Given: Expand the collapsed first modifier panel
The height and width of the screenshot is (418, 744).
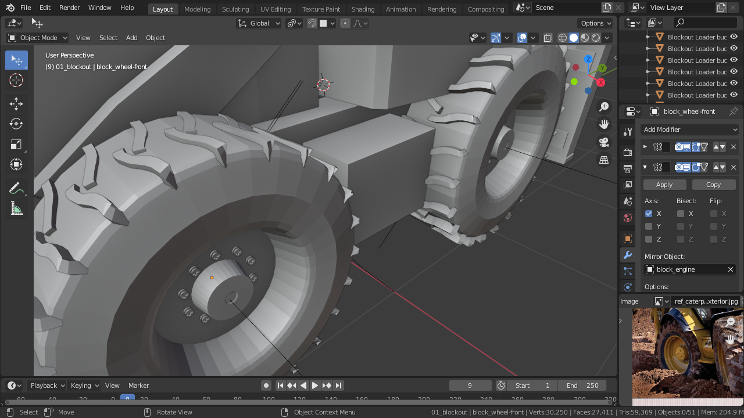Looking at the screenshot, I should [645, 147].
